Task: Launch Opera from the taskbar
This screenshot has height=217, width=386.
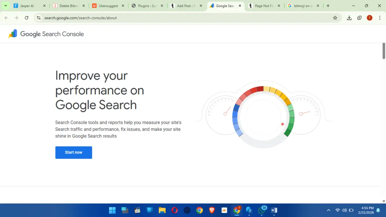Action: pos(175,210)
